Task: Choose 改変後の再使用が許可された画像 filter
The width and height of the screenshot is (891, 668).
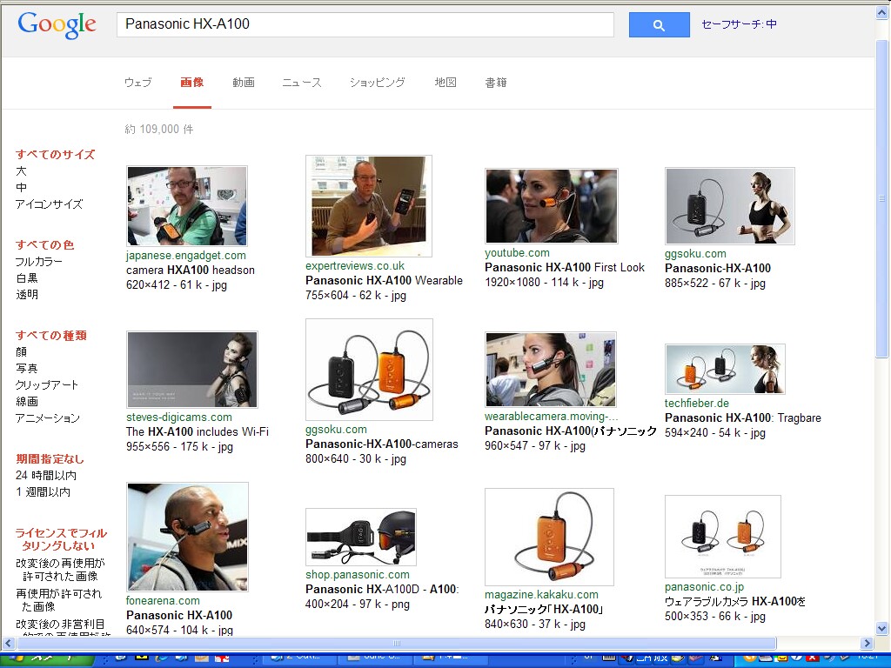Action: tap(60, 570)
